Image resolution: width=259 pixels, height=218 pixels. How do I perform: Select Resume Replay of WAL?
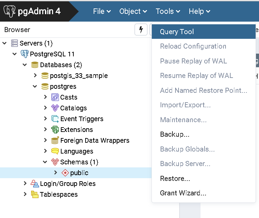click(204, 76)
